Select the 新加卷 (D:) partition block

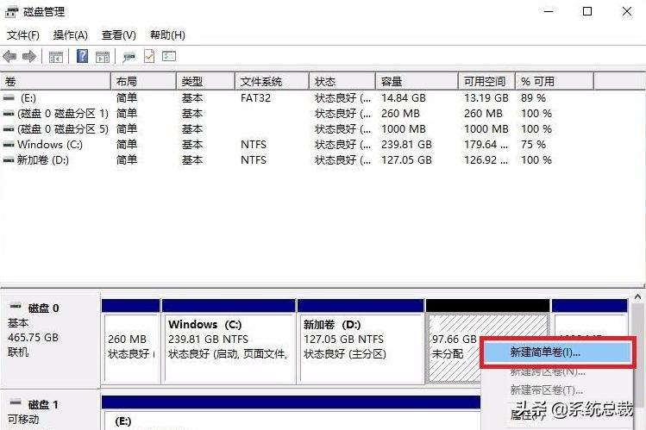(x=361, y=341)
